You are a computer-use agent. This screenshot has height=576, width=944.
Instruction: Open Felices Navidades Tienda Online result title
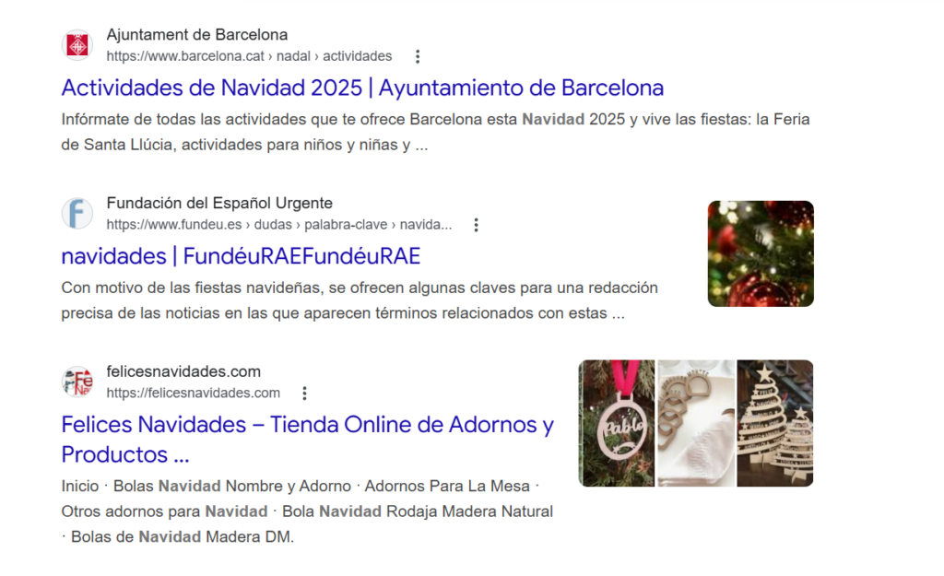(308, 440)
